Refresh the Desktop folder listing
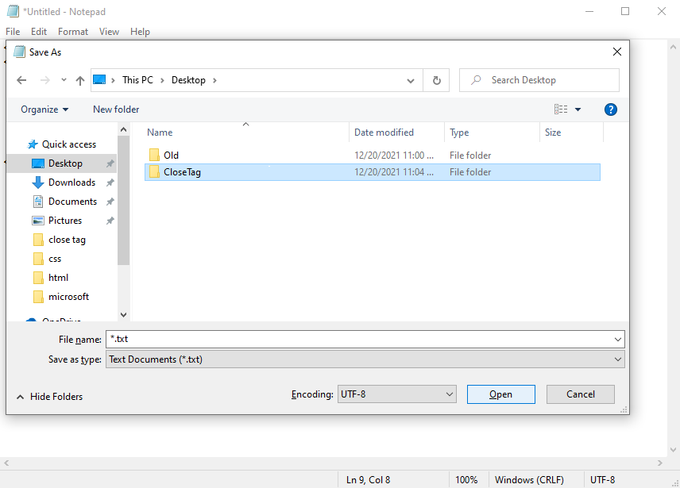 point(437,80)
